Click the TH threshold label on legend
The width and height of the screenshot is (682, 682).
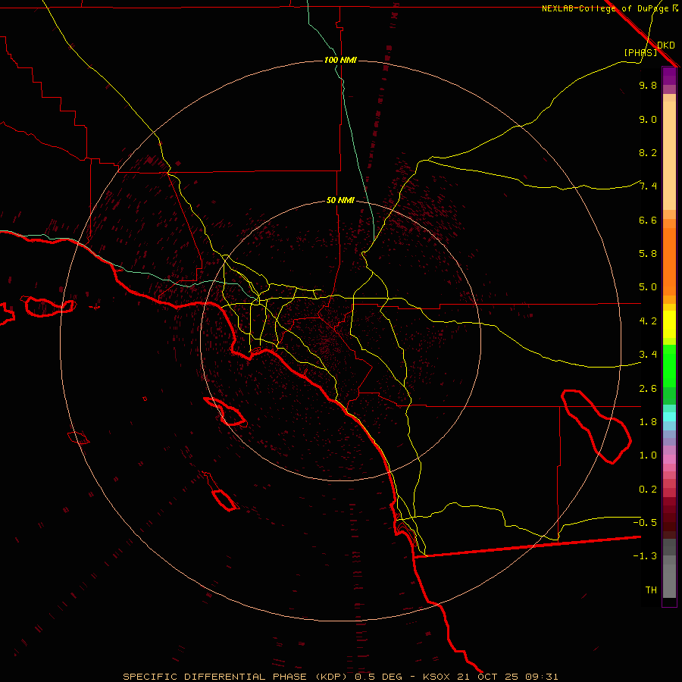point(650,590)
